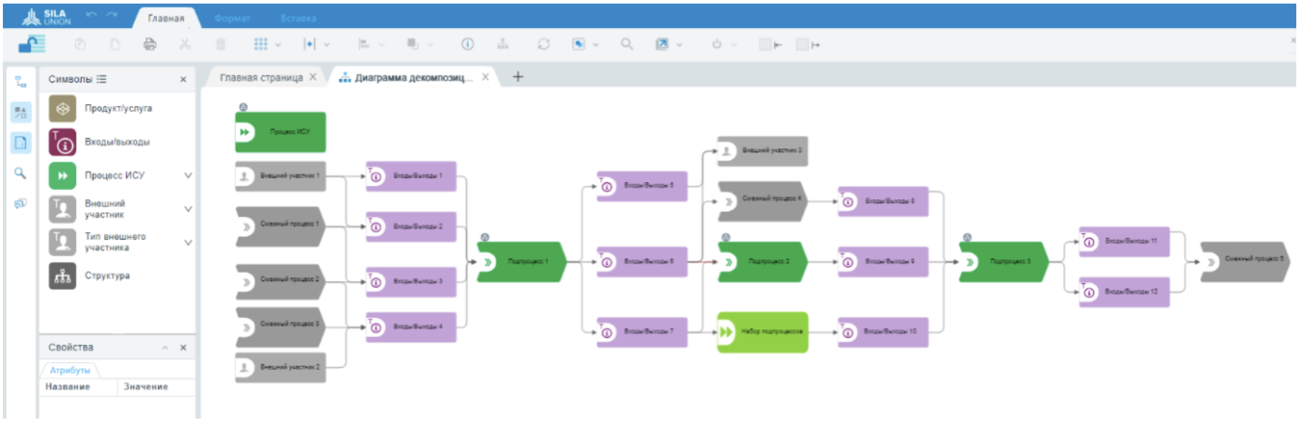
Task: Click the info circle icon in the toolbar
Action: [x=467, y=44]
